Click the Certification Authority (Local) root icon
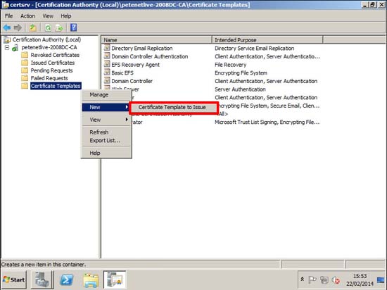The width and height of the screenshot is (387, 290). (7, 39)
